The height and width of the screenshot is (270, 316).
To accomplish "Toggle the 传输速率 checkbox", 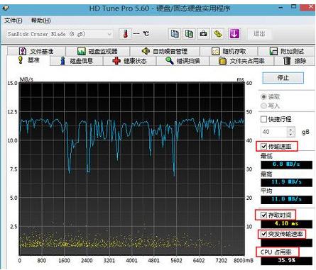I will tap(263, 147).
